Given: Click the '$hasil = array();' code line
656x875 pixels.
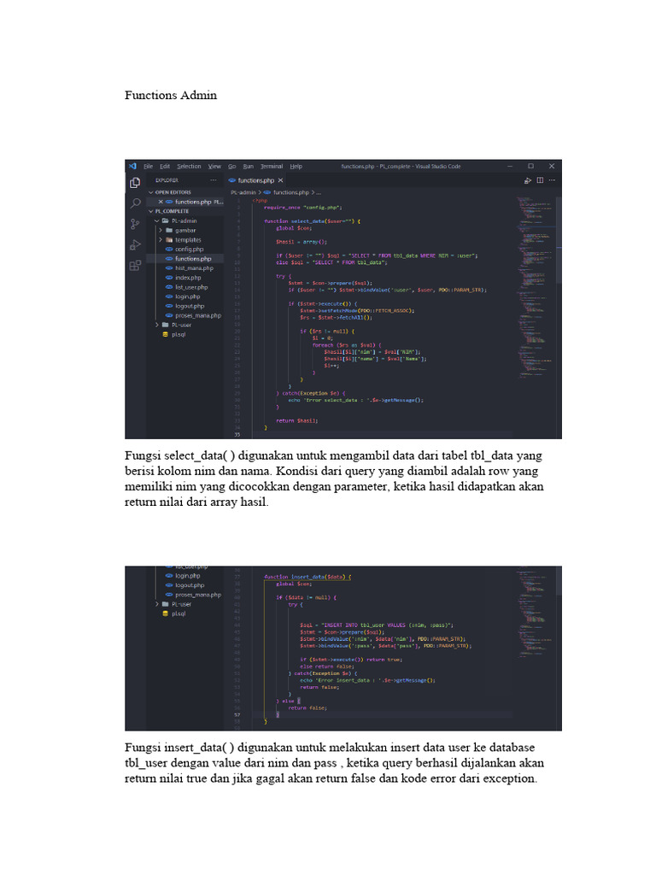Looking at the screenshot, I should click(x=302, y=242).
